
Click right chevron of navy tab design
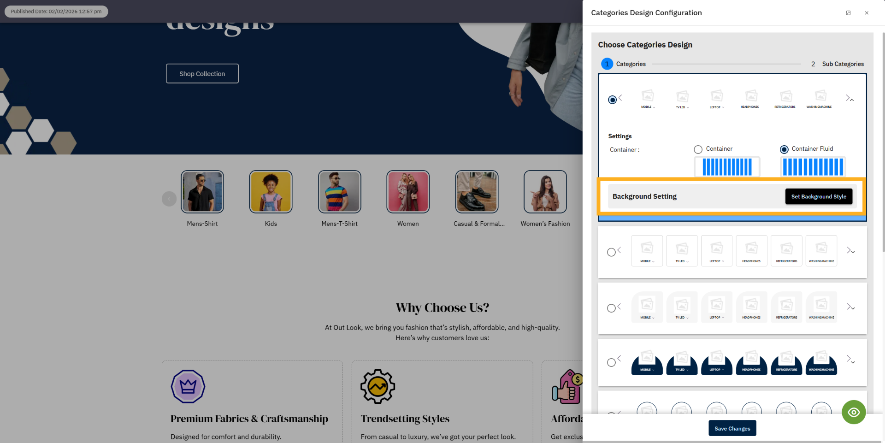849,358
